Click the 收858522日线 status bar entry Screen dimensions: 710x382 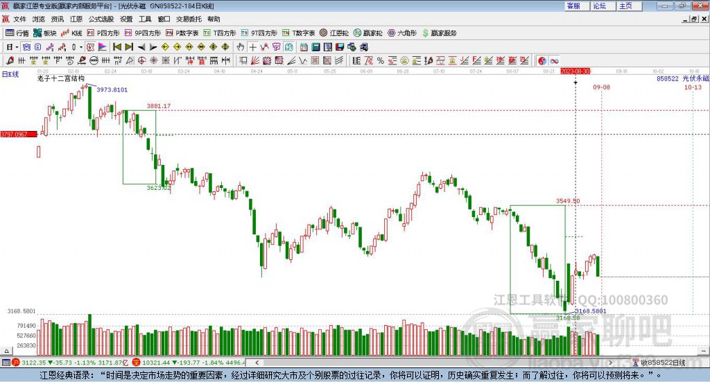pos(662,363)
